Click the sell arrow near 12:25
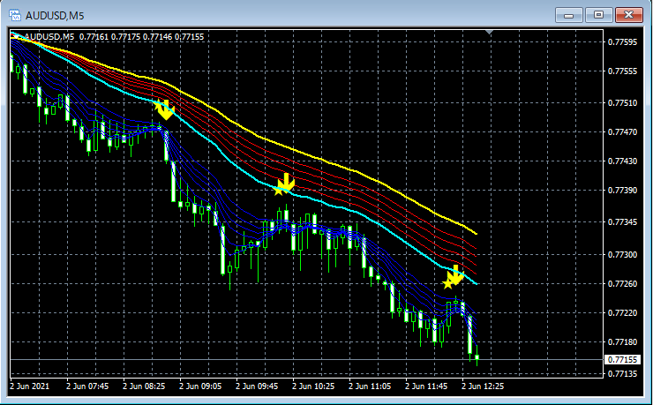 click(455, 274)
